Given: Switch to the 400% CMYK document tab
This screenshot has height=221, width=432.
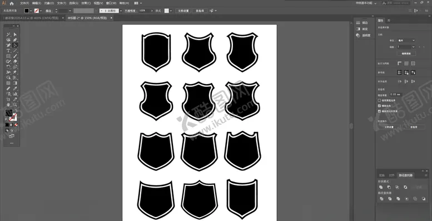Looking at the screenshot, I should point(31,18).
